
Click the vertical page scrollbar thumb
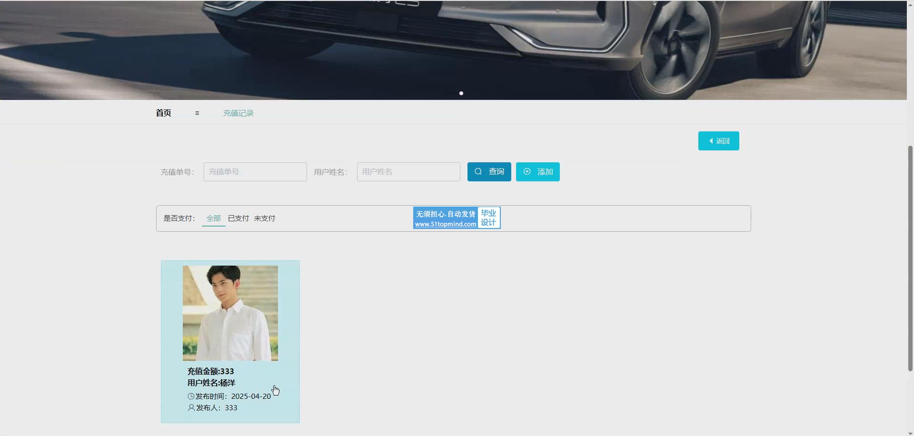(910, 257)
